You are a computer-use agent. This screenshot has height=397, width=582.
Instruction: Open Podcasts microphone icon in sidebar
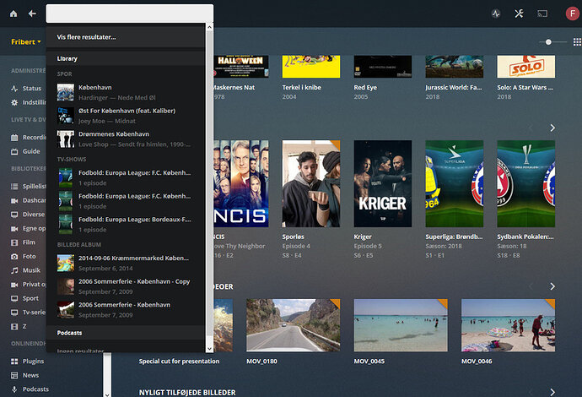pos(14,389)
